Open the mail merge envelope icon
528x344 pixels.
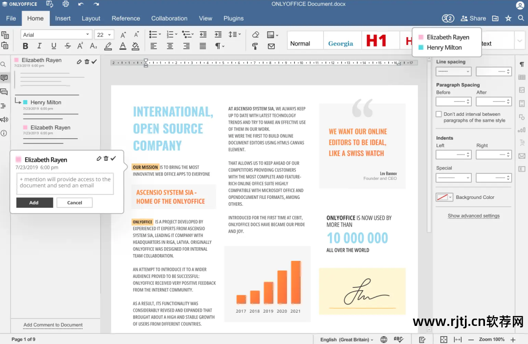(x=271, y=46)
